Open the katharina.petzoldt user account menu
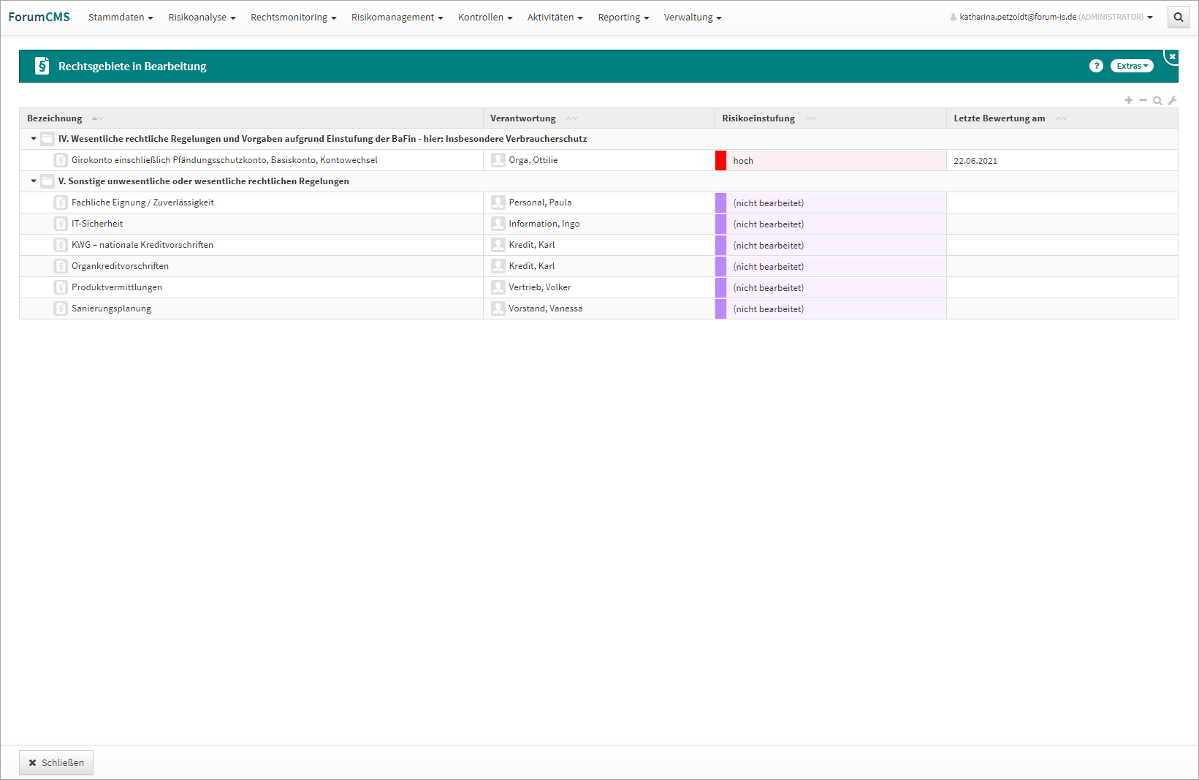Viewport: 1199px width, 780px height. 1051,18
